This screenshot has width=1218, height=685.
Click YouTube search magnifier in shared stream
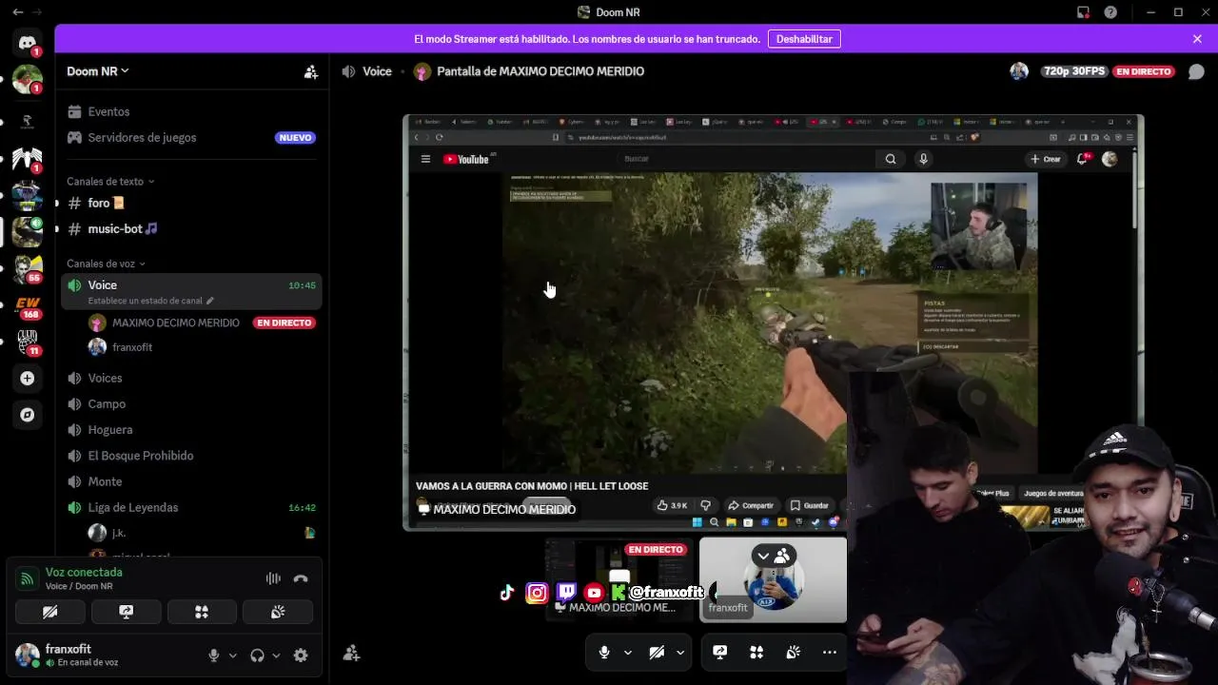click(891, 159)
